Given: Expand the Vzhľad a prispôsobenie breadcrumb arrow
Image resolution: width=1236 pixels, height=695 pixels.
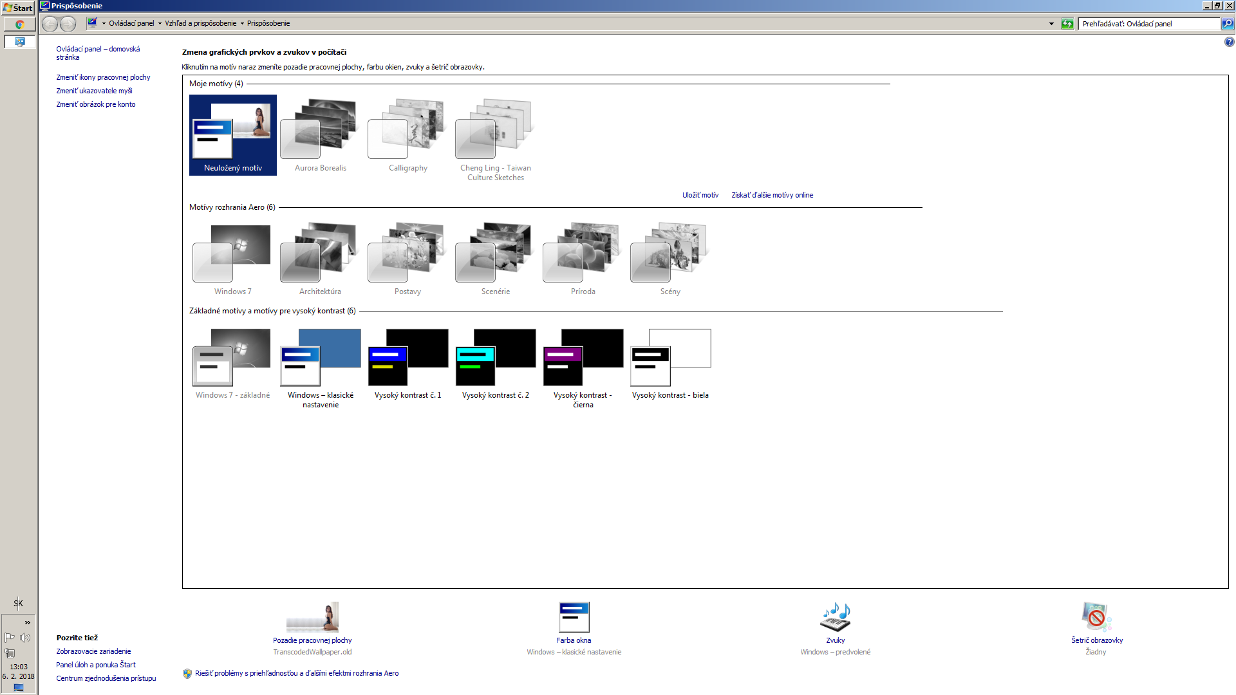Looking at the screenshot, I should pyautogui.click(x=242, y=24).
